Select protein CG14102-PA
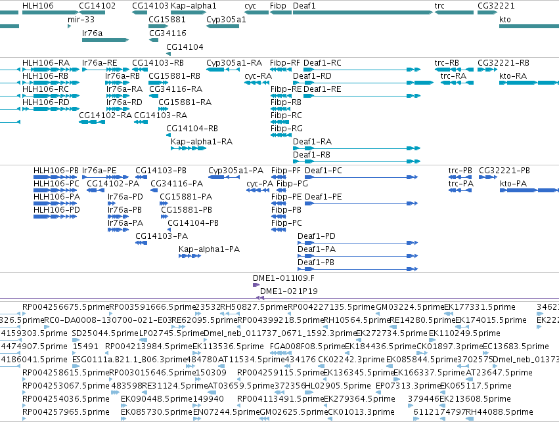The width and height of the screenshot is (559, 422). (x=95, y=190)
